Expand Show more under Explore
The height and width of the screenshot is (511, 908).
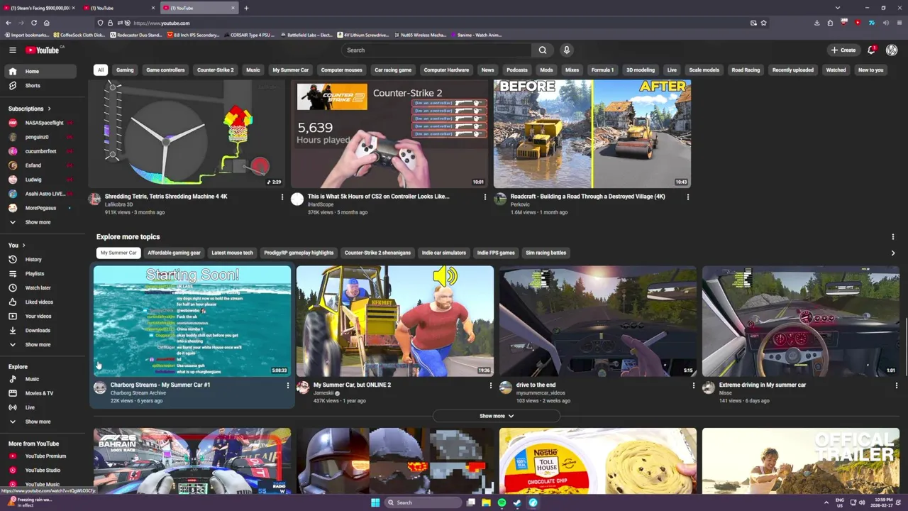click(x=40, y=422)
